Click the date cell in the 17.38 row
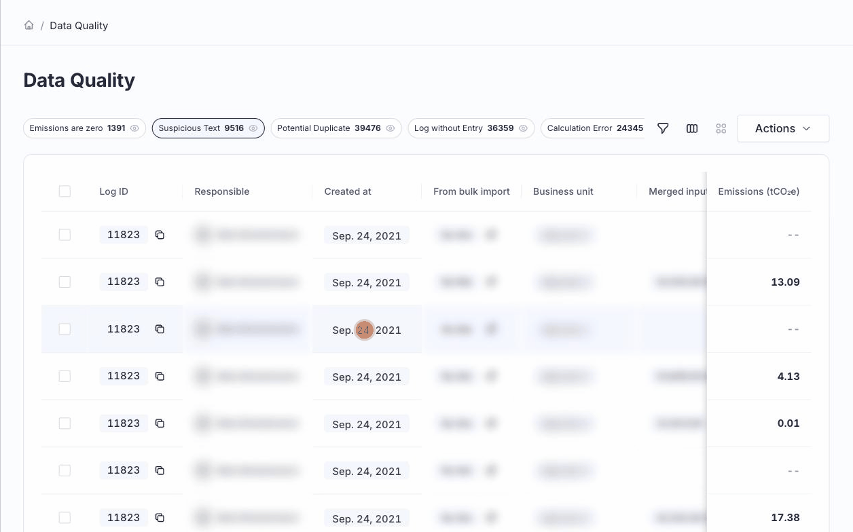The image size is (853, 532). 367,519
